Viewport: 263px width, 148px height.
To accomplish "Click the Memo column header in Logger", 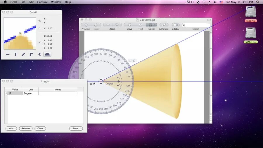I will 58,89.
